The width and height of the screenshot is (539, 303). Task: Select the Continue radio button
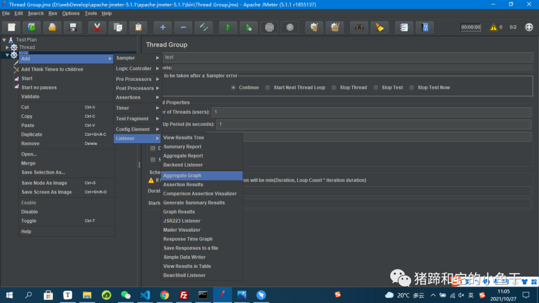coord(234,88)
